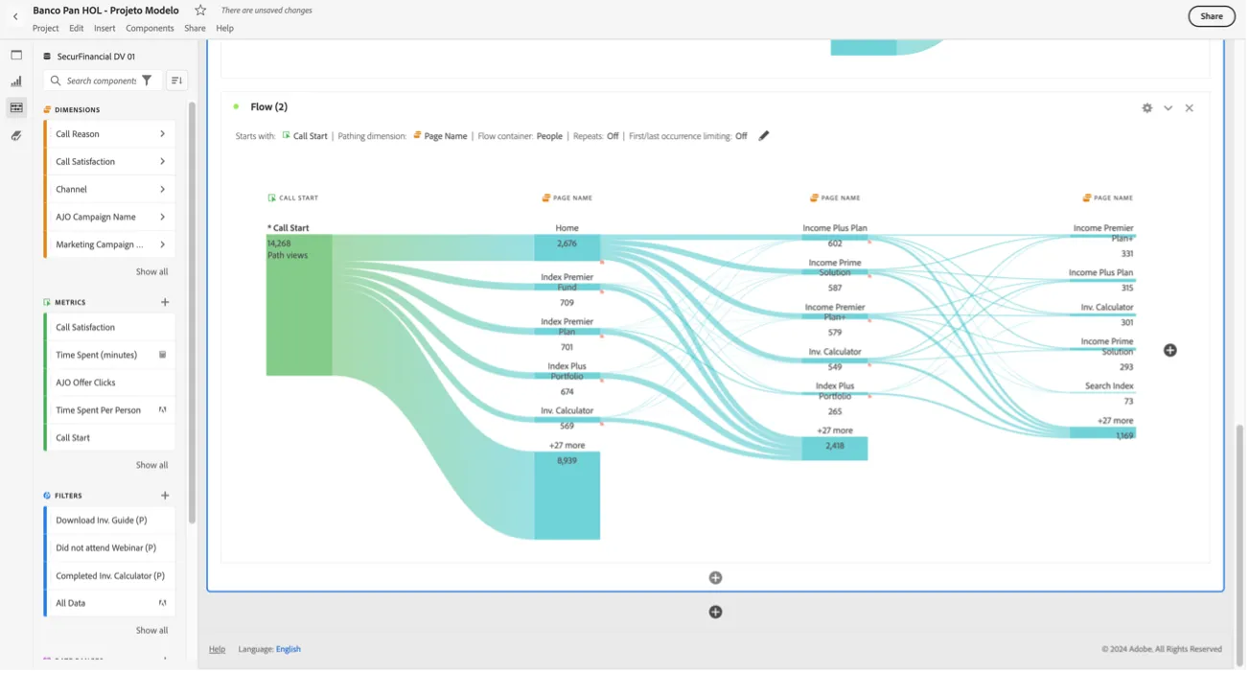
Task: Open the Project menu
Action: coord(46,28)
